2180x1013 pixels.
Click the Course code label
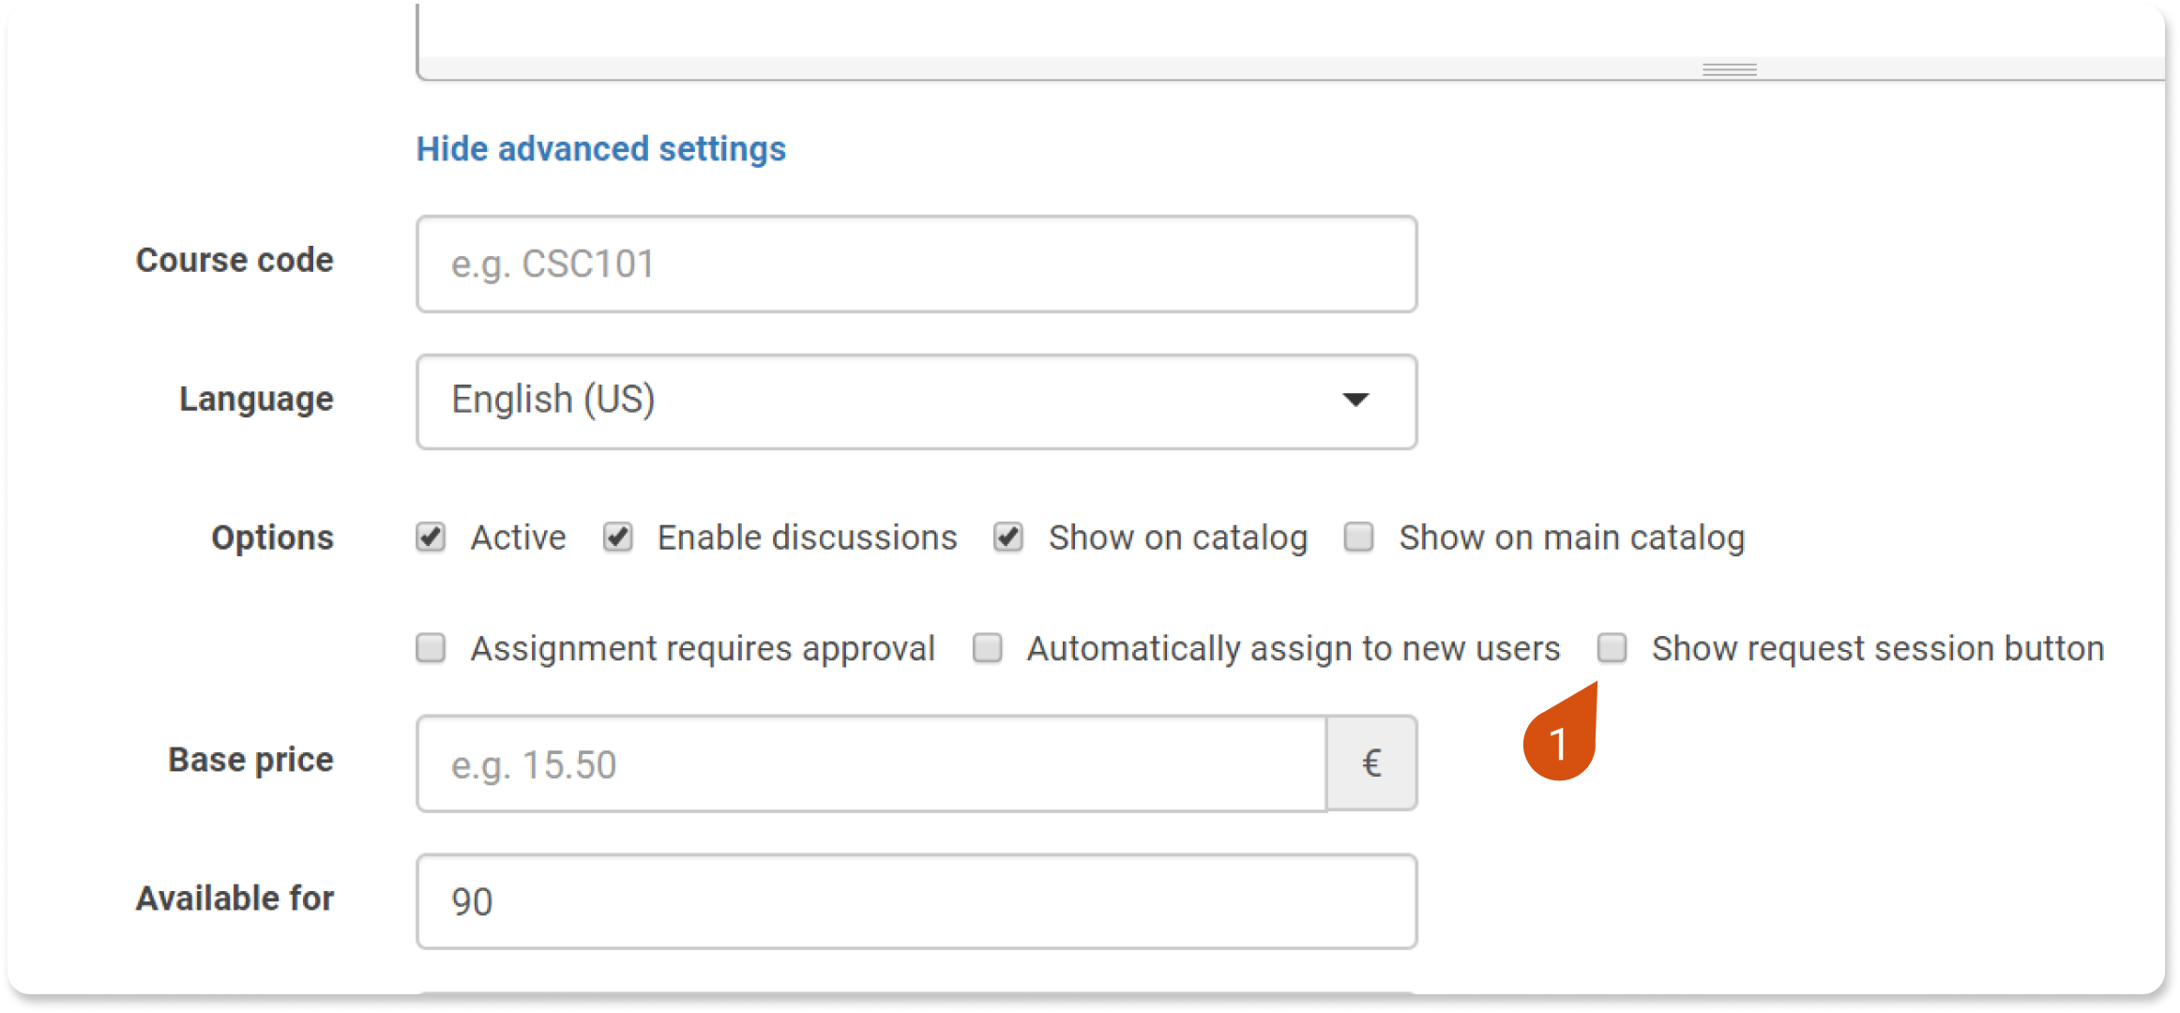click(235, 260)
